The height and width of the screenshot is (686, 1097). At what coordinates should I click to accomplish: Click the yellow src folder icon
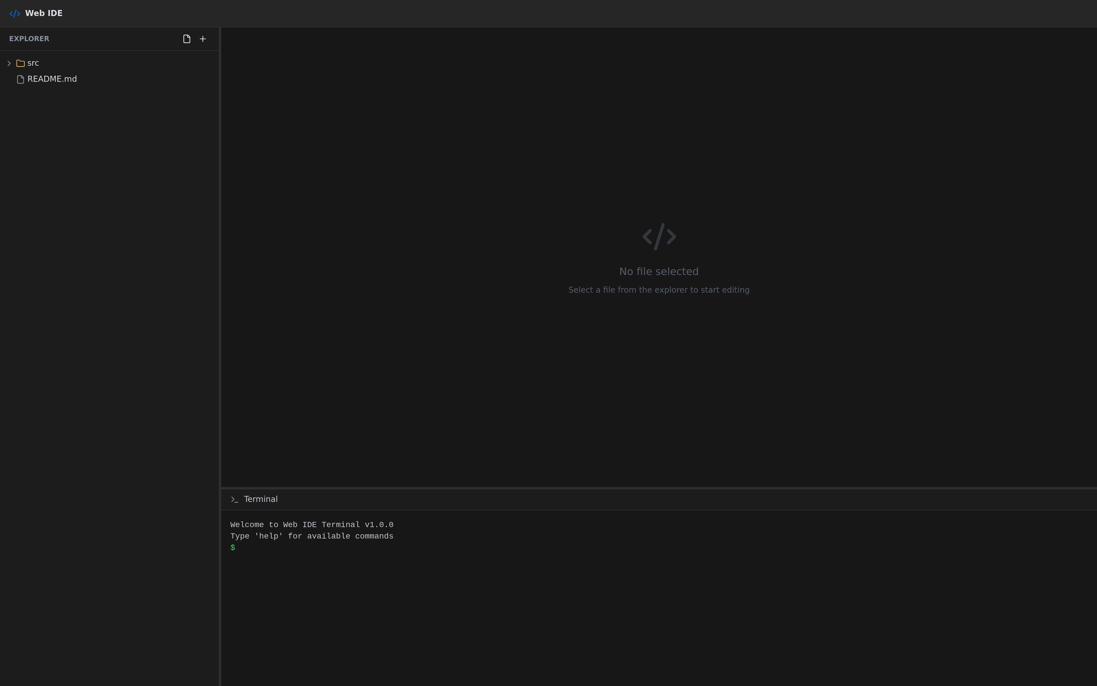[20, 63]
